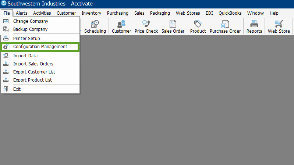
Task: Click the Import Sales Orders download icon
Action: tap(6, 64)
